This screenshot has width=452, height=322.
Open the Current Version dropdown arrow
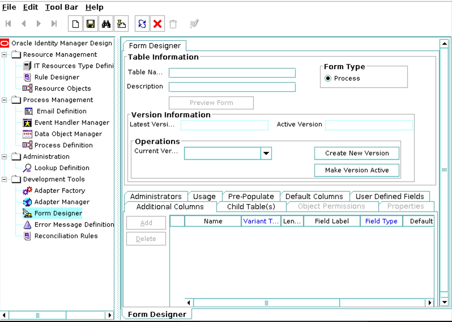pyautogui.click(x=266, y=153)
